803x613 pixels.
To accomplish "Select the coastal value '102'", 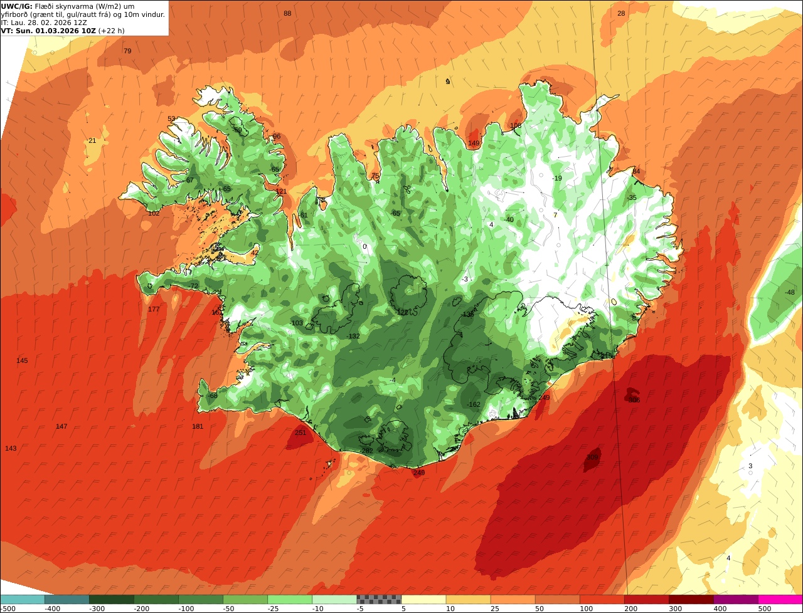I will 154,213.
